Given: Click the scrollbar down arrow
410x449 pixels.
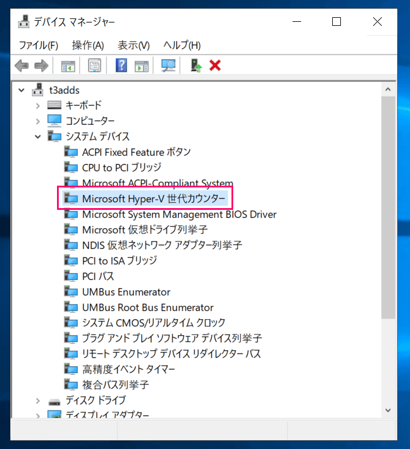Looking at the screenshot, I should [x=388, y=410].
